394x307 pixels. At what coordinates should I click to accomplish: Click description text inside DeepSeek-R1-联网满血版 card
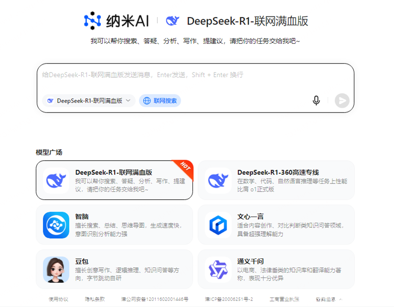pyautogui.click(x=130, y=185)
